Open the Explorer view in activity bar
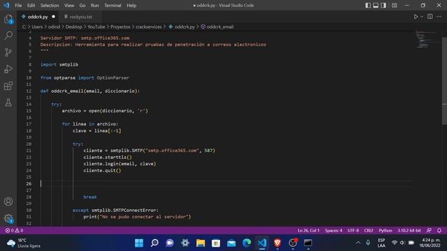The image size is (447, 251). (8, 19)
